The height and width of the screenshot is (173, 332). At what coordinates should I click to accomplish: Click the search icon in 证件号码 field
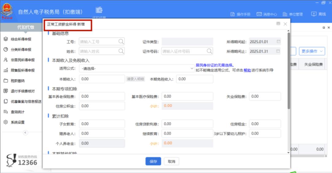coord(209,51)
